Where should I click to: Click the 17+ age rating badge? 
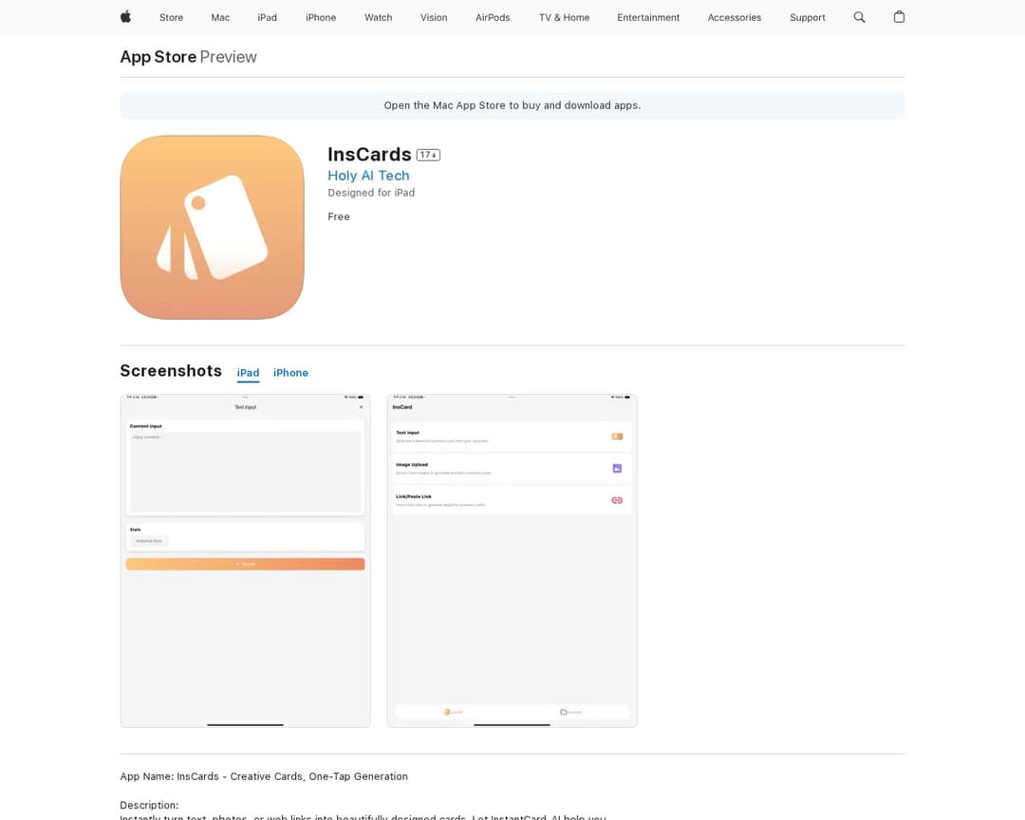428,155
